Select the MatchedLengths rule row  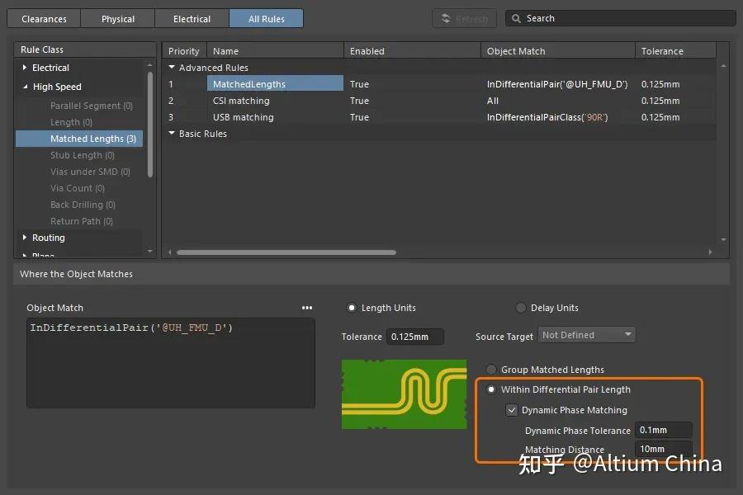coord(439,84)
